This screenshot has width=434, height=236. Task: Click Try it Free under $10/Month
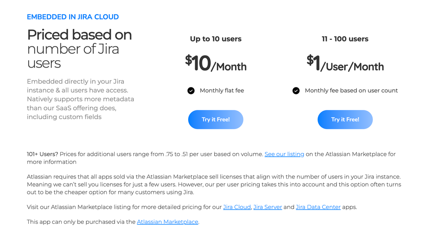[x=215, y=120]
